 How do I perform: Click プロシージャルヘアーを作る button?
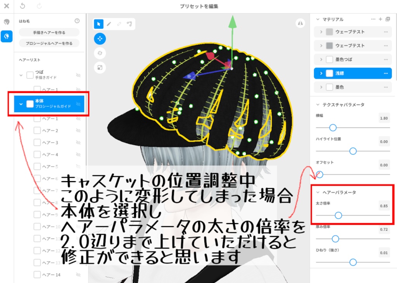(49, 43)
